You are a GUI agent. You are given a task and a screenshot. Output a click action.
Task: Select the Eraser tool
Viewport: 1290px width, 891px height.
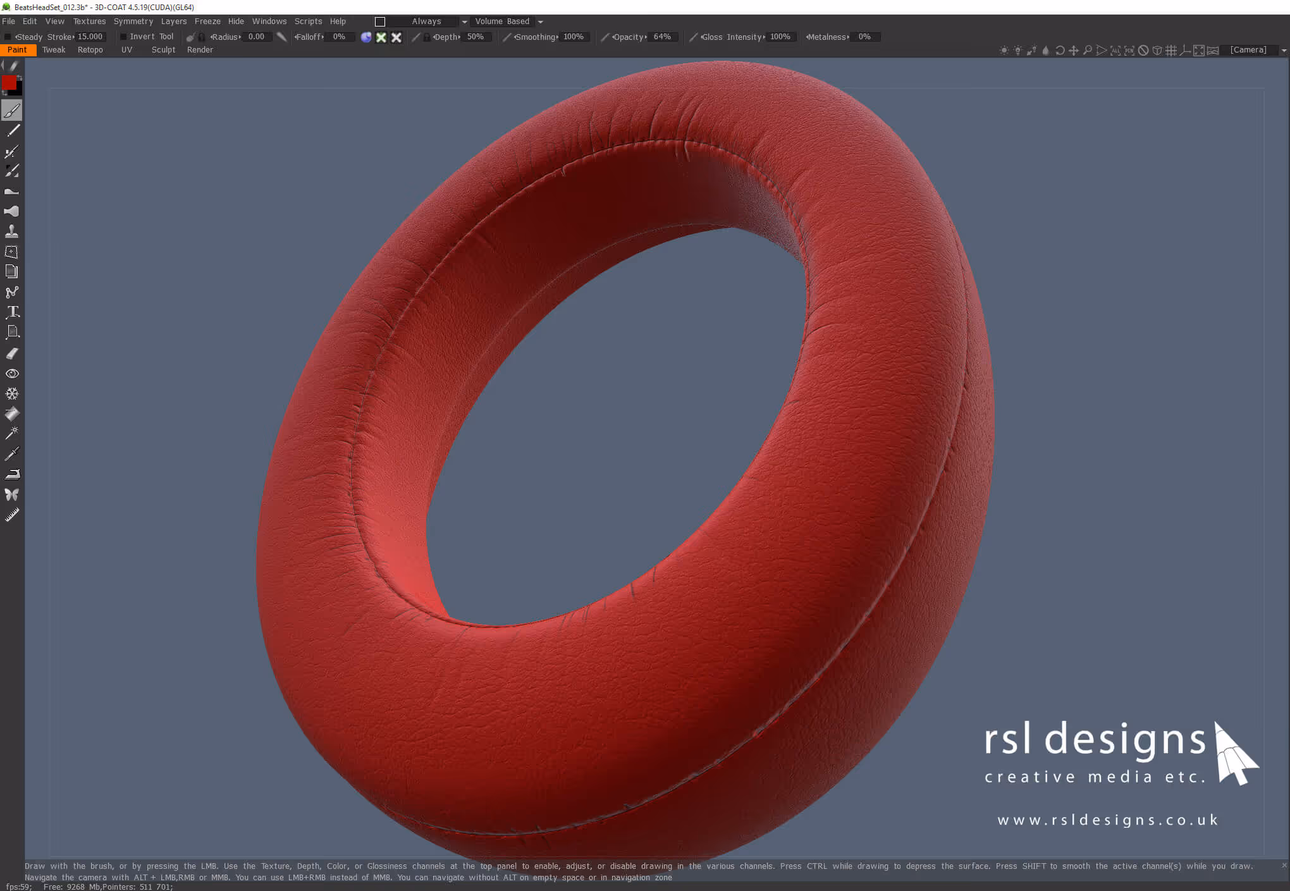click(12, 353)
